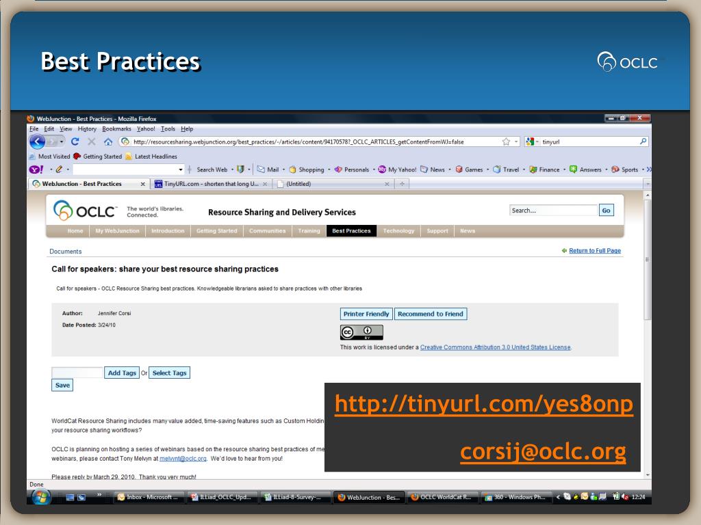The height and width of the screenshot is (525, 701).
Task: Click the melvynt@oclc.org email link
Action: click(x=183, y=459)
